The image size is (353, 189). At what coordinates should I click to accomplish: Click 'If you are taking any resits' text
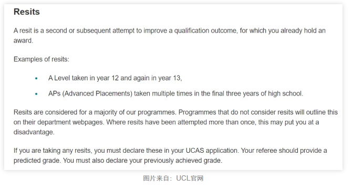coord(53,150)
